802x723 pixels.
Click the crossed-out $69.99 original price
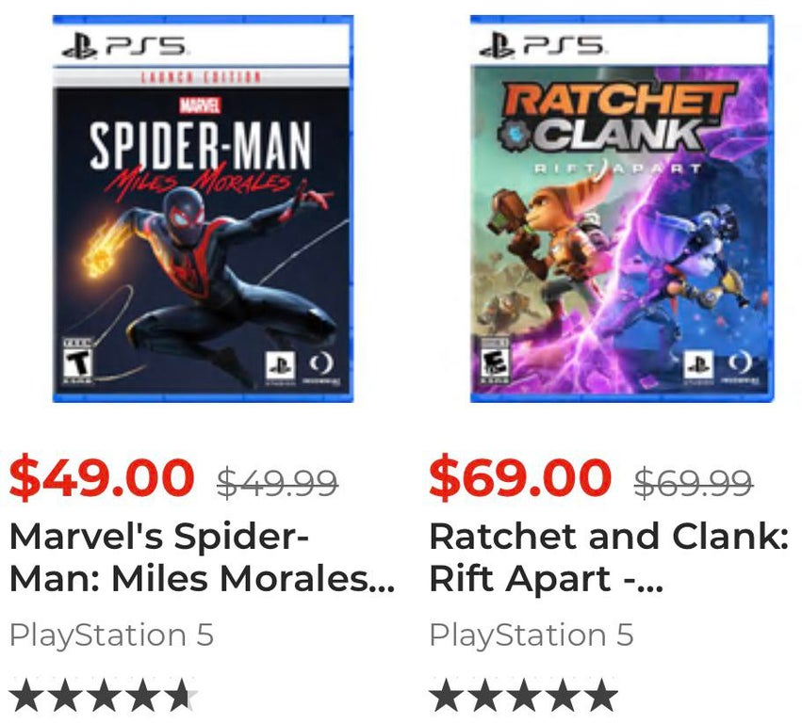tap(693, 483)
